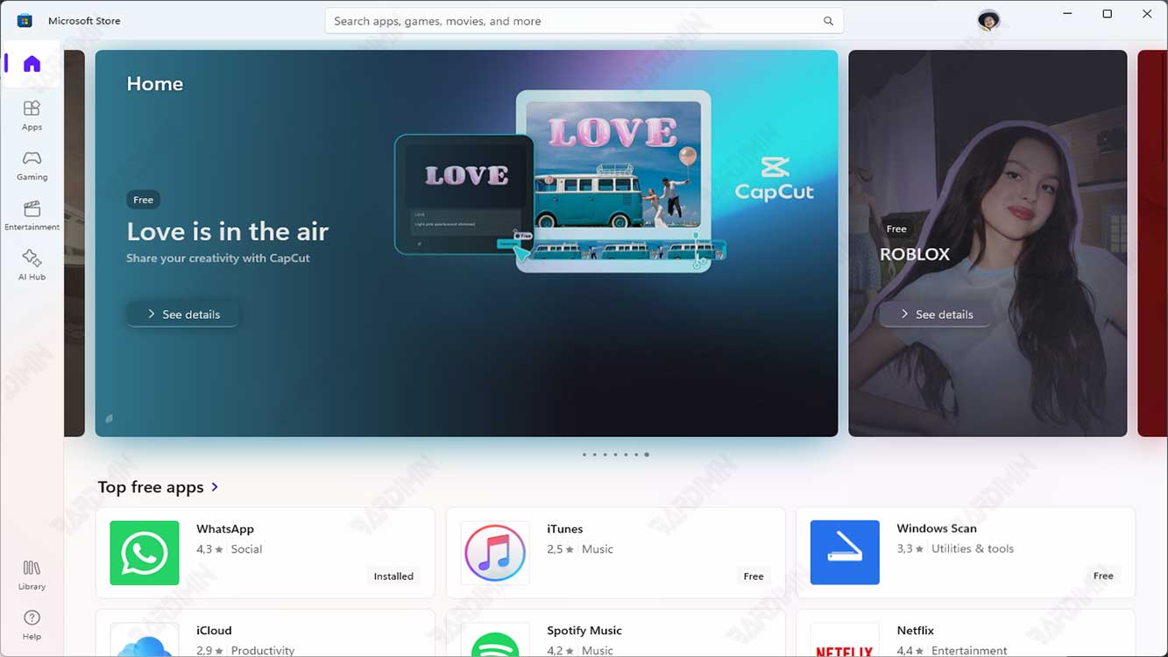The image size is (1168, 657).
Task: Show the next red banner at right edge
Action: coord(1152,243)
